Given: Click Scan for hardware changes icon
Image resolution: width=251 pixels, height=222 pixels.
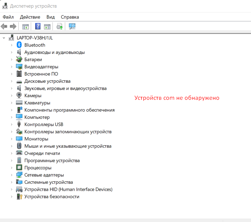Looking at the screenshot, I should pyautogui.click(x=72, y=26).
